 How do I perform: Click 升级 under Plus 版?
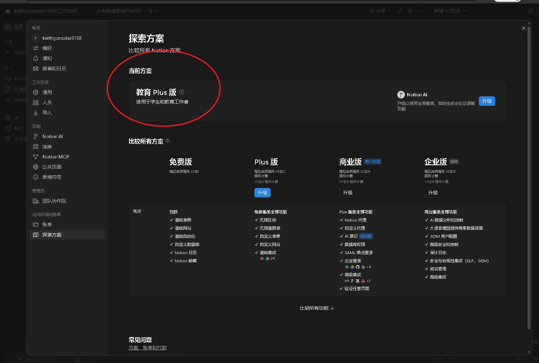[263, 193]
